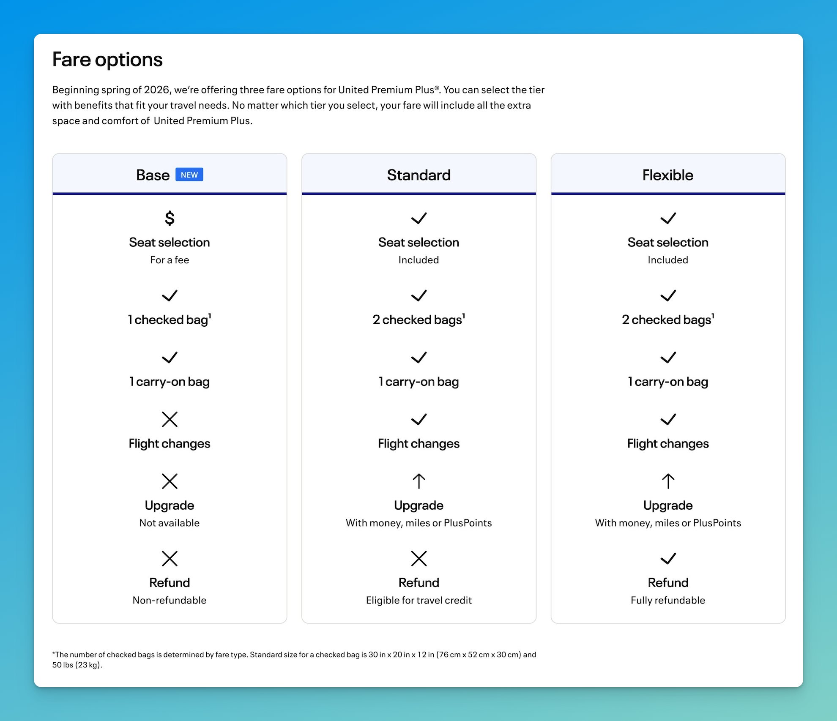This screenshot has height=721, width=837.
Task: Click the Standard seat selection checkmark
Action: pyautogui.click(x=418, y=218)
